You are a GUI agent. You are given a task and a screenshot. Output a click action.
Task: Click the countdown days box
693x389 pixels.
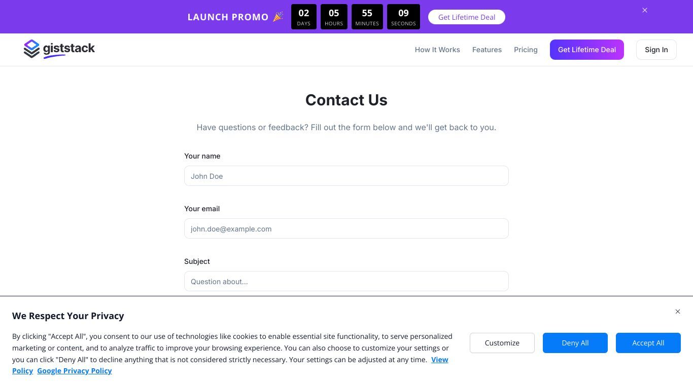[304, 17]
